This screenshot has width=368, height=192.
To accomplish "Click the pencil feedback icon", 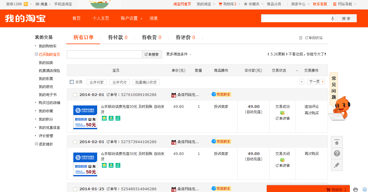I will pyautogui.click(x=337, y=165).
